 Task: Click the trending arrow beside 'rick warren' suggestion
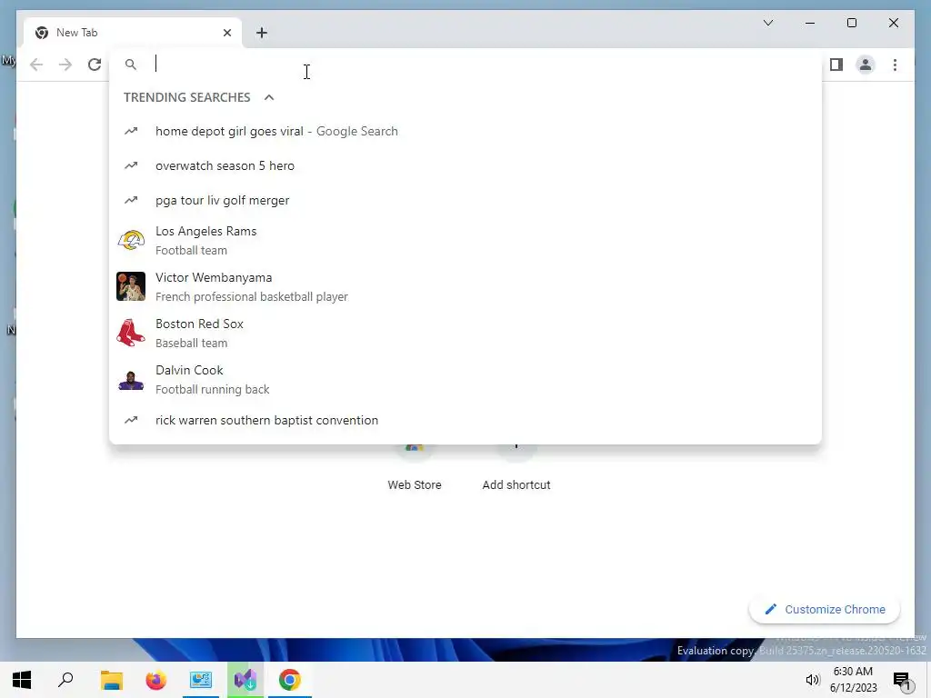(131, 420)
